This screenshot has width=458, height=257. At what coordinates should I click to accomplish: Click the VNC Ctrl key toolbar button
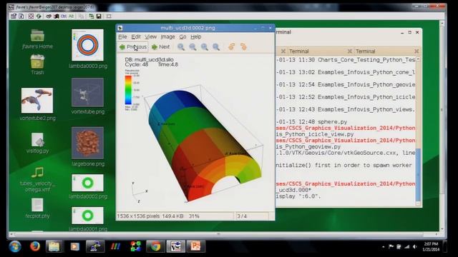coord(64,16)
